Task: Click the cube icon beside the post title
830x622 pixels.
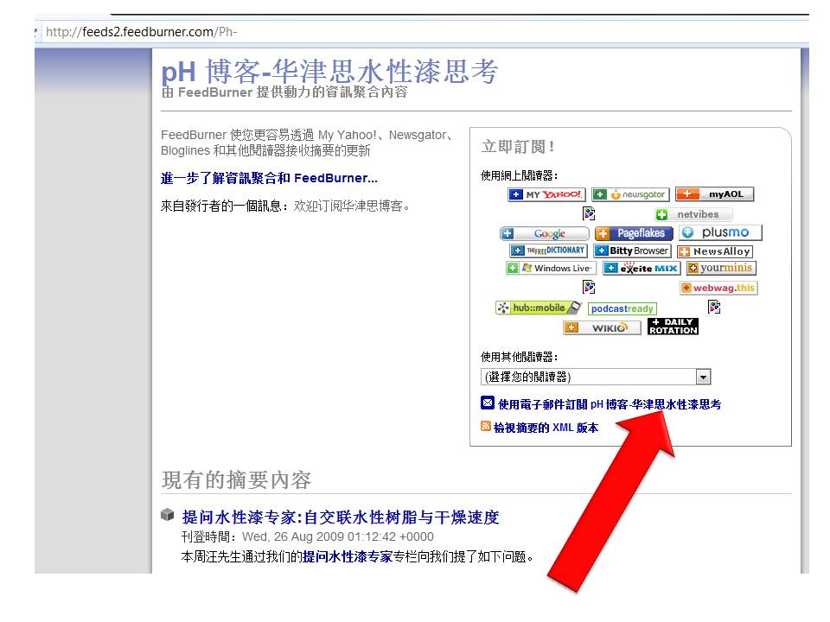Action: (x=167, y=515)
